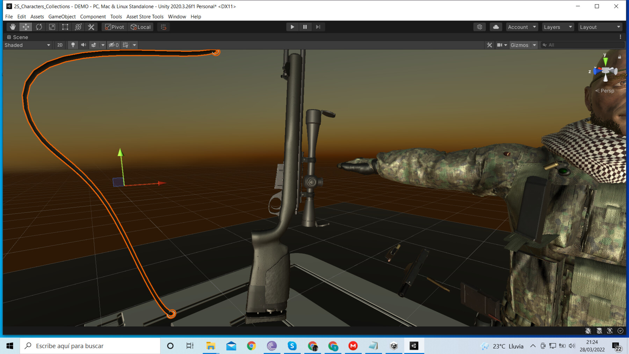Click the scene search field
This screenshot has width=629, height=354.
click(582, 45)
